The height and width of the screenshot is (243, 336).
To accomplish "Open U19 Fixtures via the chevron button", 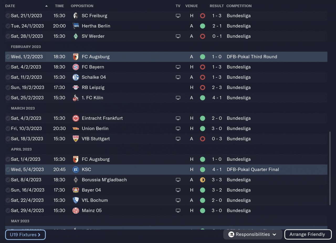I will coord(25,235).
